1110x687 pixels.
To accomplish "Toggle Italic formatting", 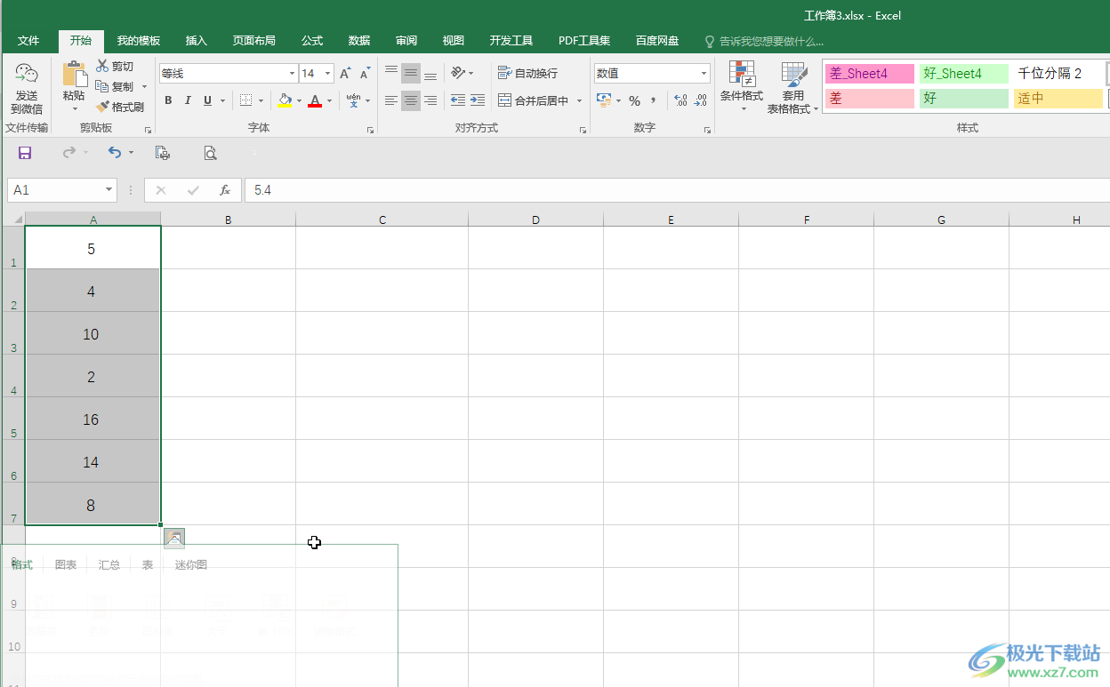I will click(x=188, y=100).
